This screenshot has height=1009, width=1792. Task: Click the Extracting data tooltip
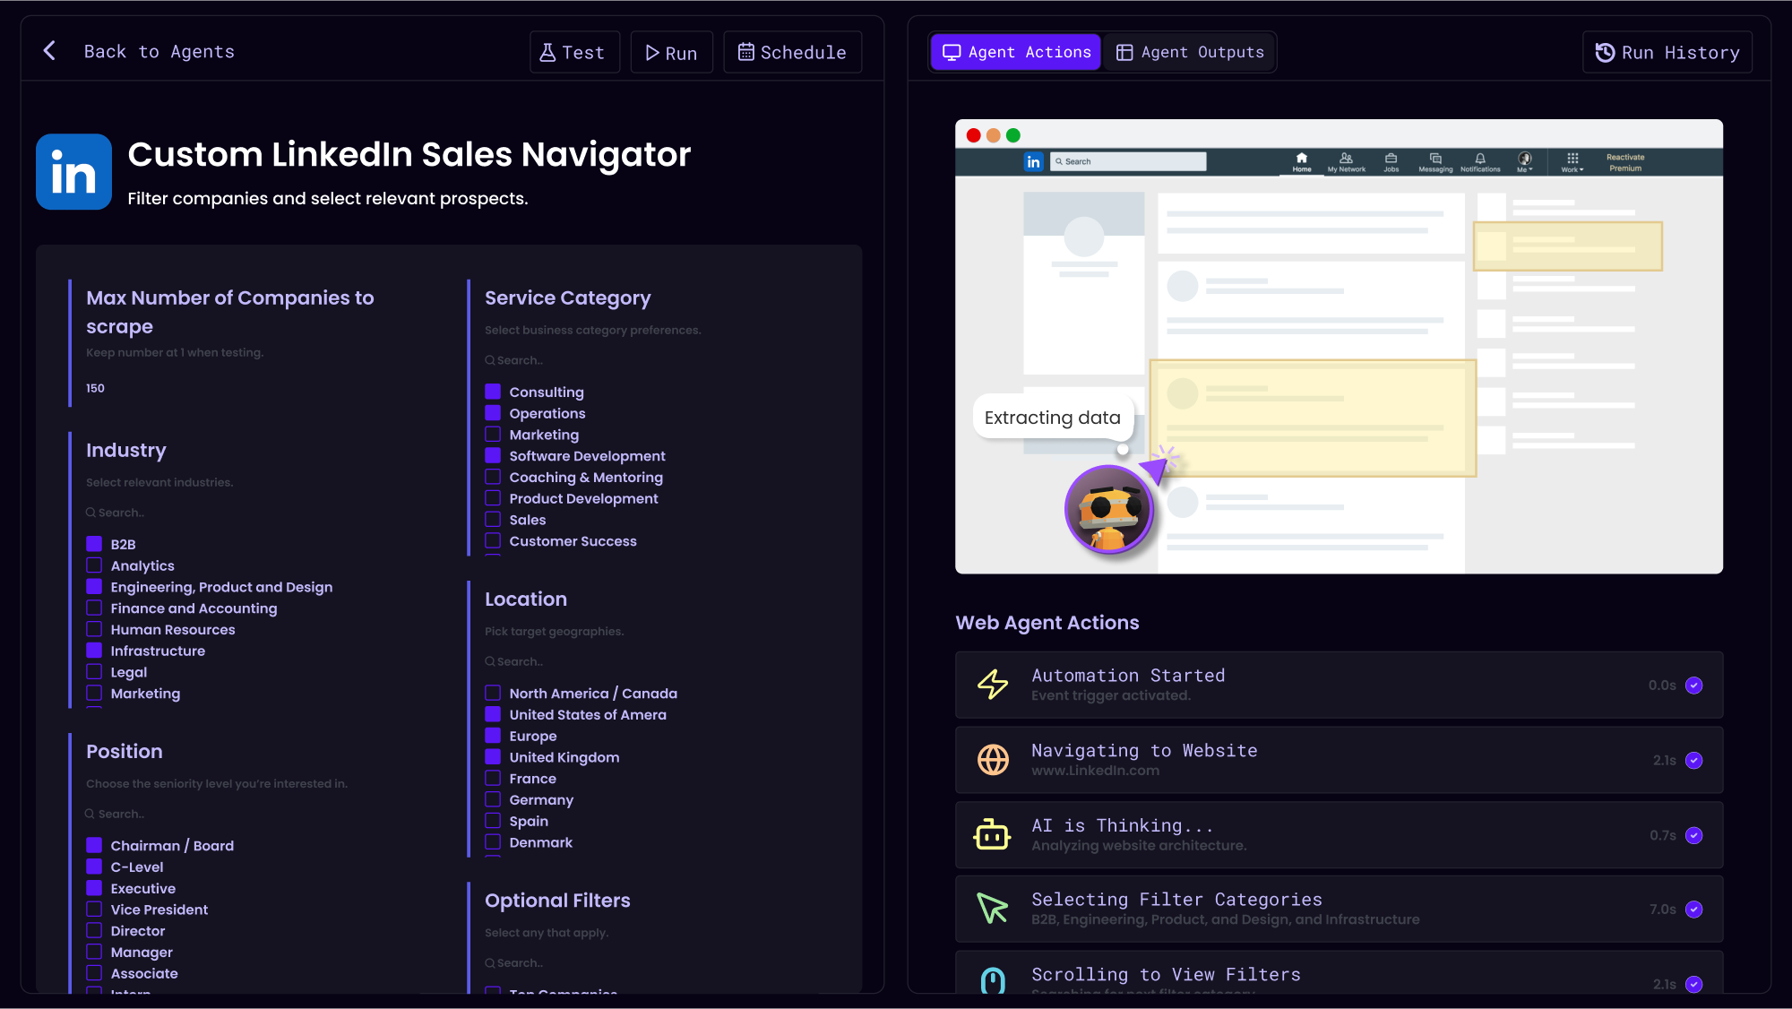pos(1053,418)
